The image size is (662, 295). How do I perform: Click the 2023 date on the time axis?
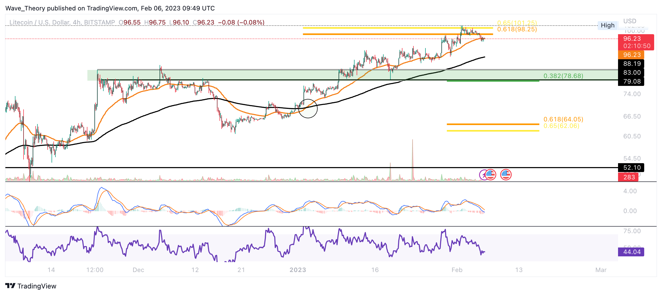click(298, 270)
